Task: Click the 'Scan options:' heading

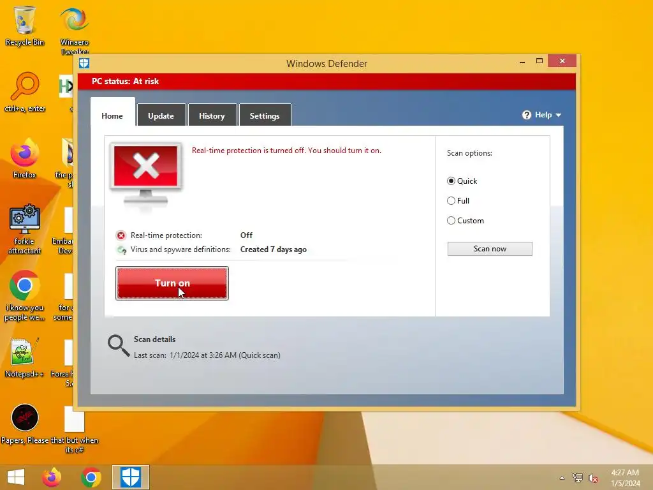Action: 469,153
